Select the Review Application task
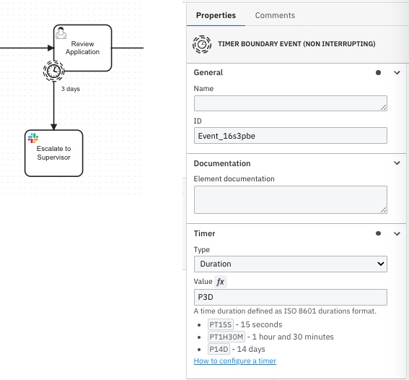This screenshot has height=380, width=409. pyautogui.click(x=83, y=48)
